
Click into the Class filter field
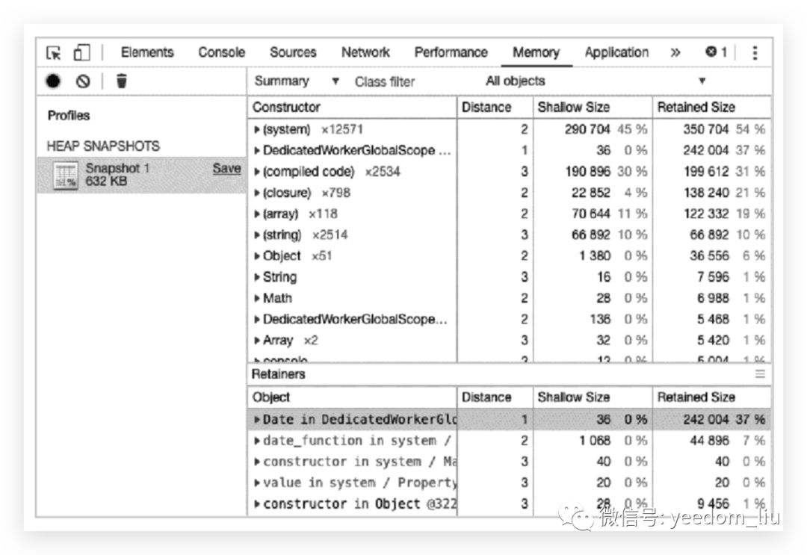click(403, 82)
